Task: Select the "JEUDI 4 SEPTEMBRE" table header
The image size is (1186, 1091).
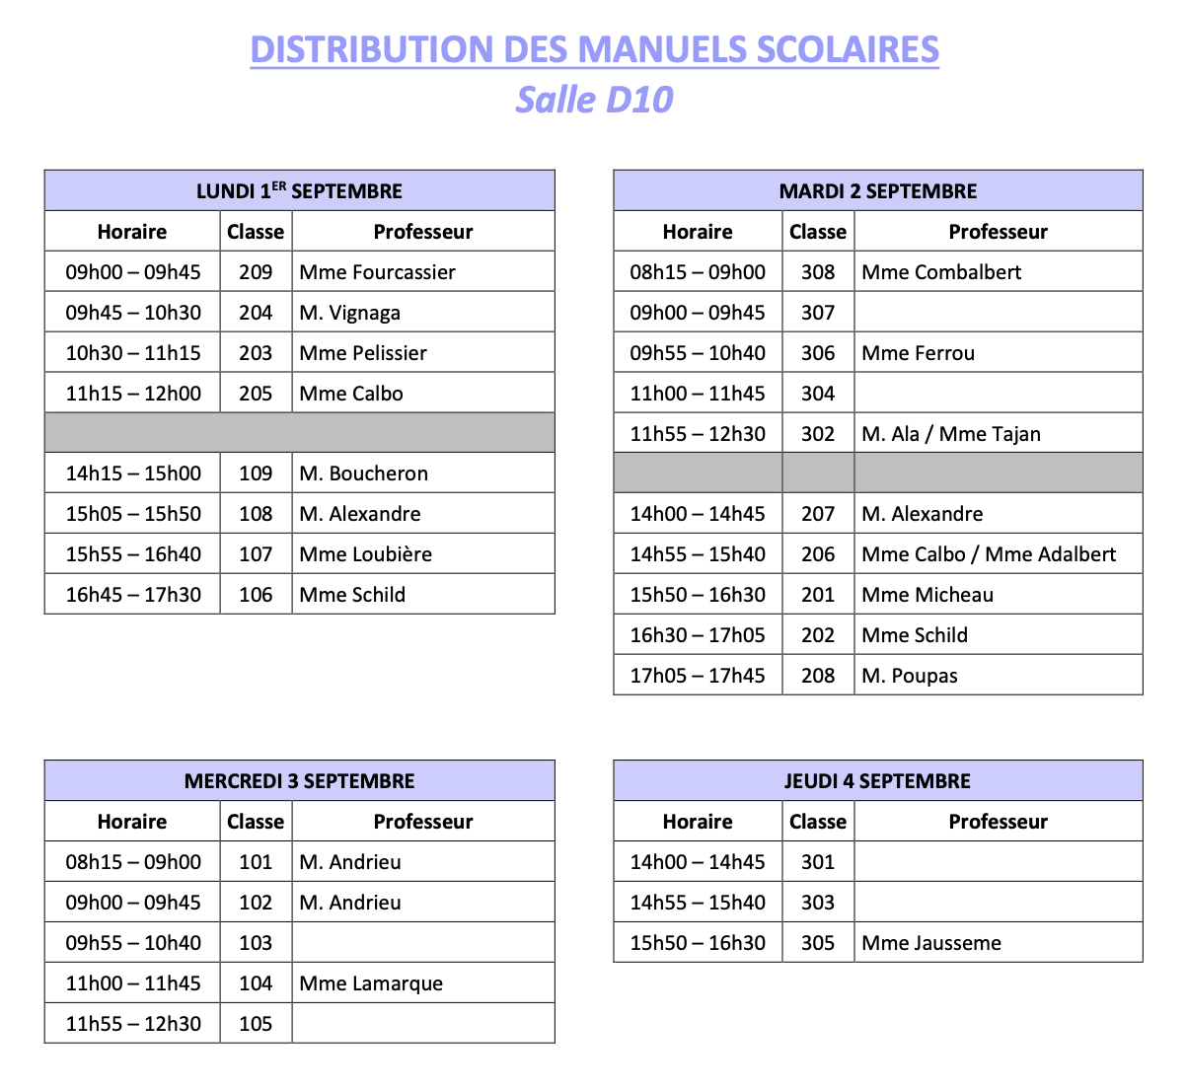Action: pyautogui.click(x=877, y=781)
